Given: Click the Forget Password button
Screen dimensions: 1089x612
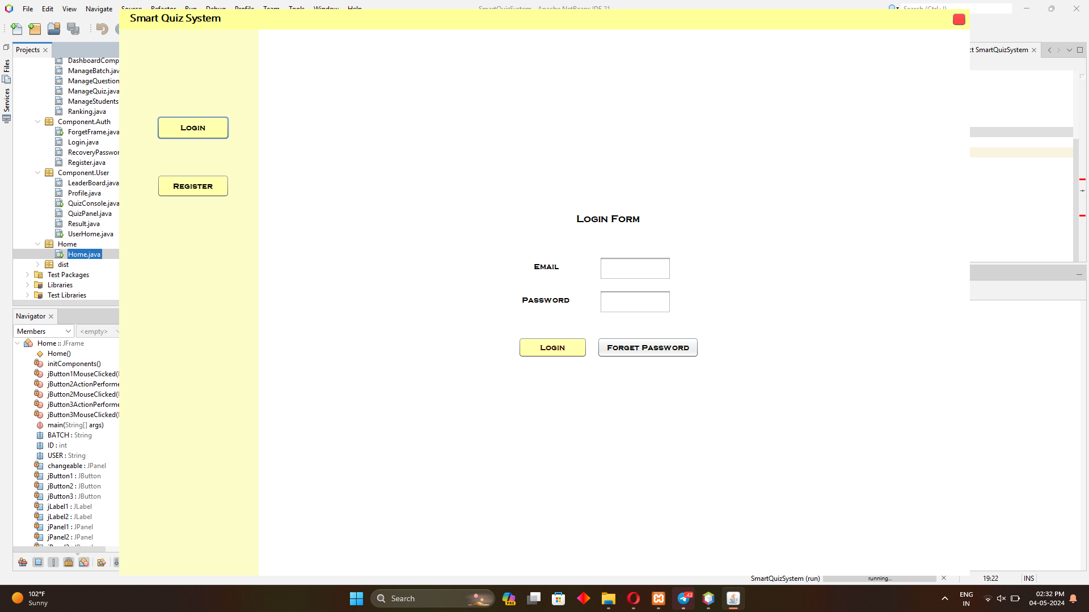Looking at the screenshot, I should coord(647,347).
